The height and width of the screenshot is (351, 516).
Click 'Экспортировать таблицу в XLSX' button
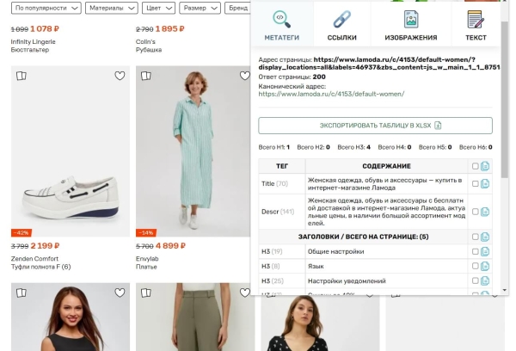[375, 126]
